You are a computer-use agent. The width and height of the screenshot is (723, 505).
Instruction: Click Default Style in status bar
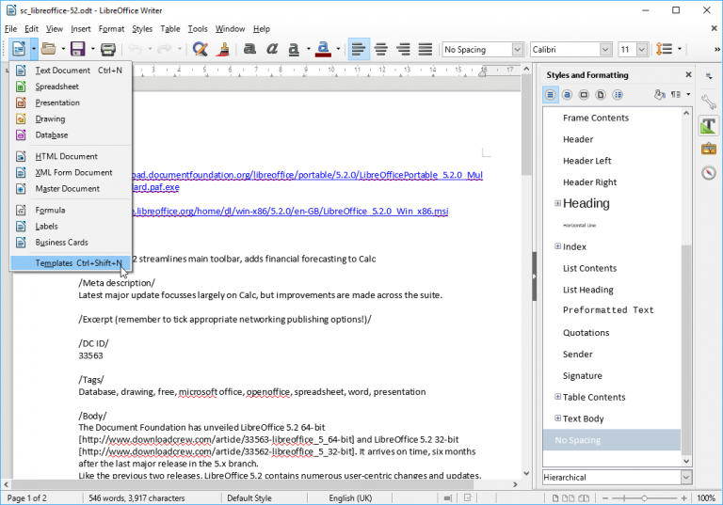[249, 498]
